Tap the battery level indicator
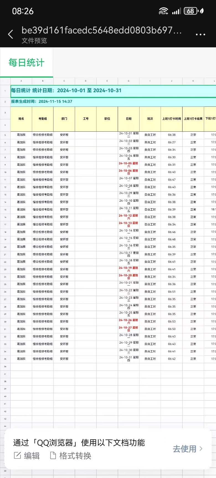The width and height of the screenshot is (216, 478). click(x=191, y=11)
